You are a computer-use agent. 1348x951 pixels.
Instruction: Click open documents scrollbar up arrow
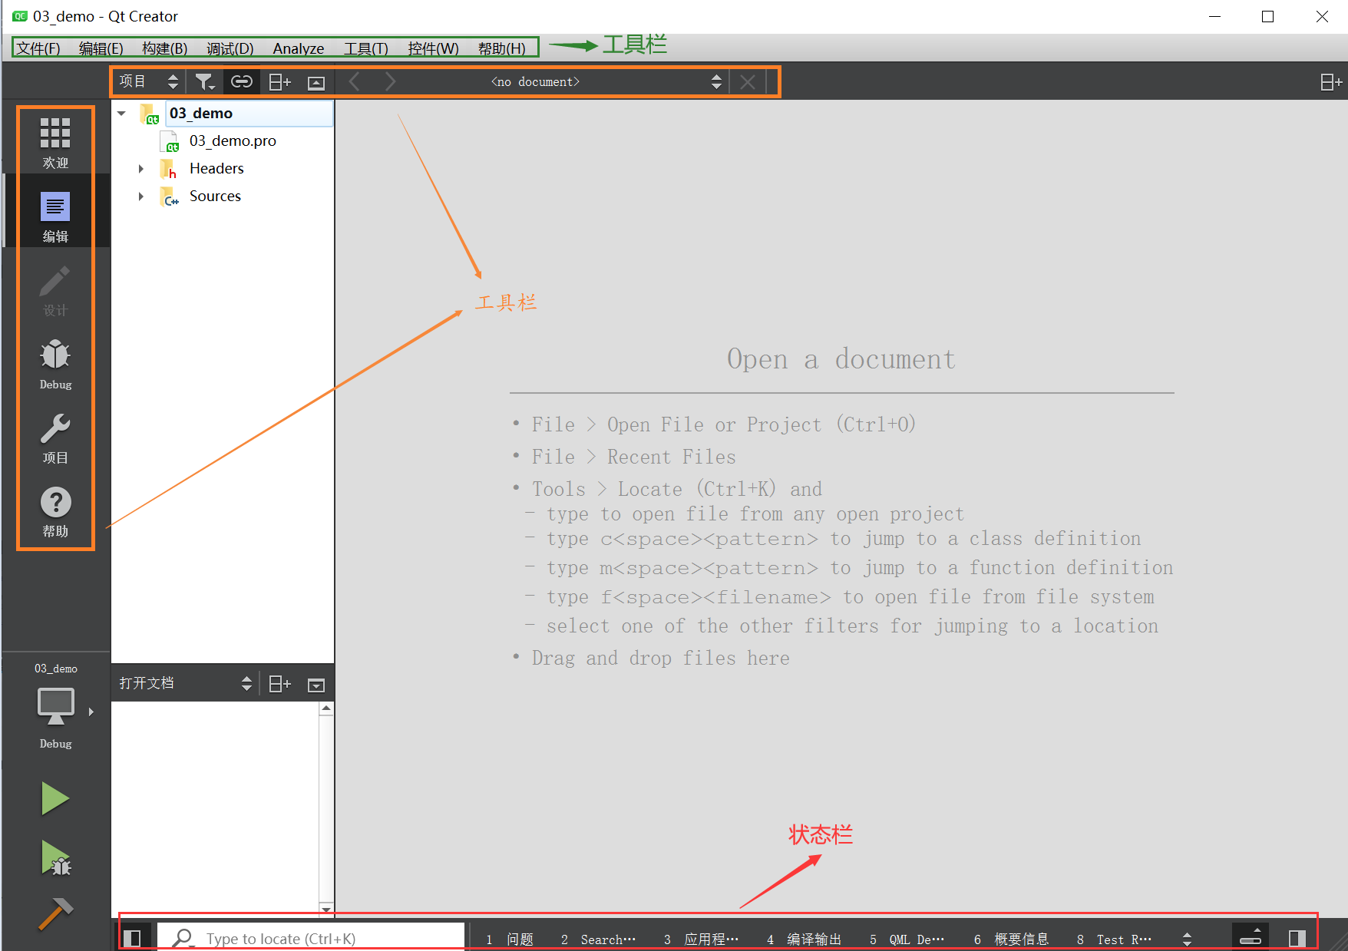coord(326,708)
